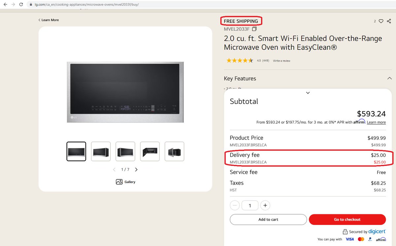This screenshot has width=396, height=246.
Task: Go to next image with right chevron
Action: 136,169
